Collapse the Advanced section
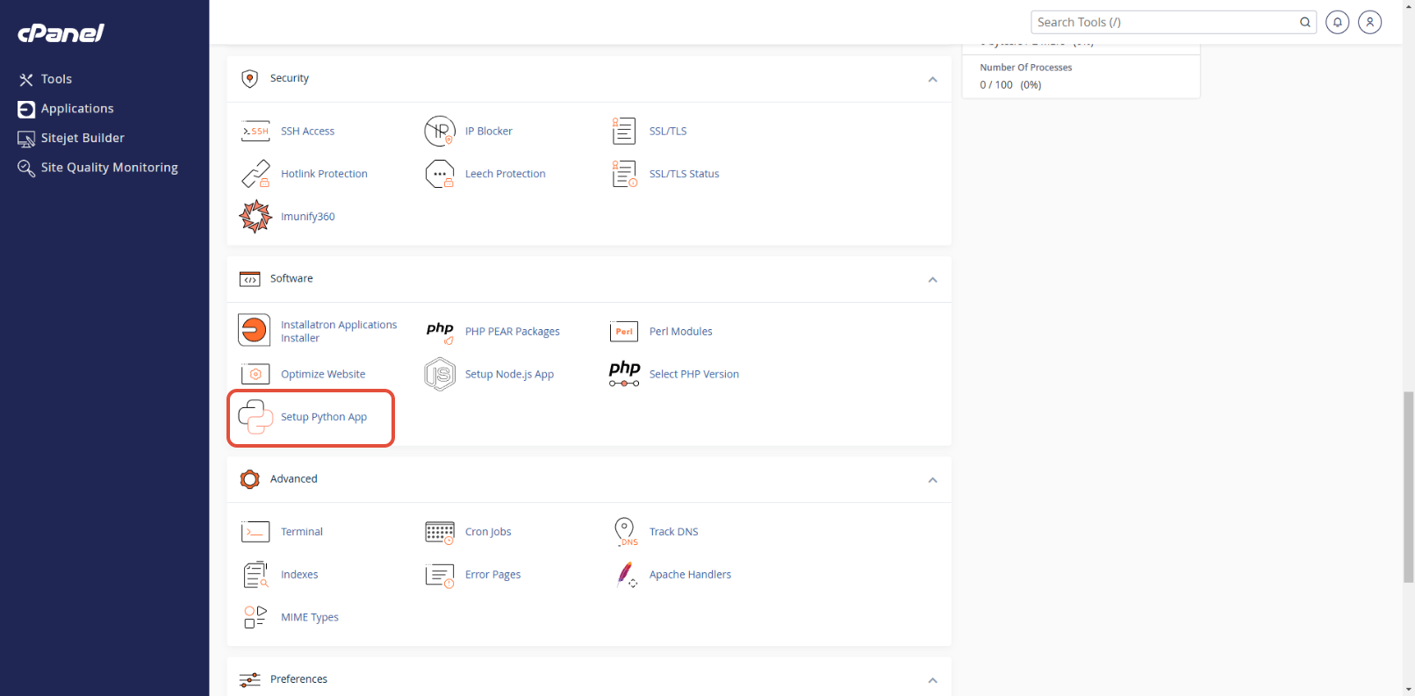This screenshot has width=1415, height=696. tap(932, 480)
